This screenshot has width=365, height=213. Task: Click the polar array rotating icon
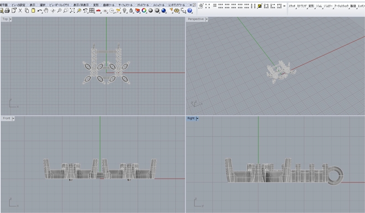coord(201,6)
